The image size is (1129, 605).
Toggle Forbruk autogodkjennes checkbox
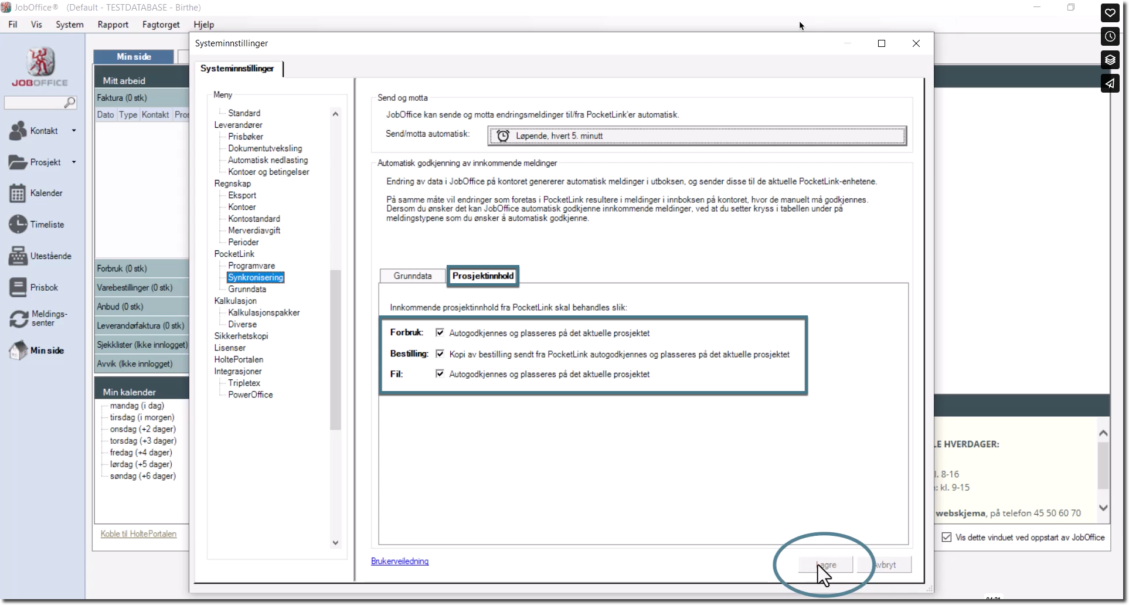(x=440, y=332)
